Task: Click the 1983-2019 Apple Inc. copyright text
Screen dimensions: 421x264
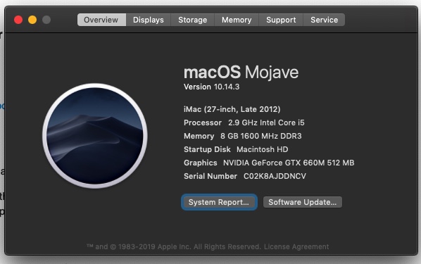Action: tap(174, 246)
